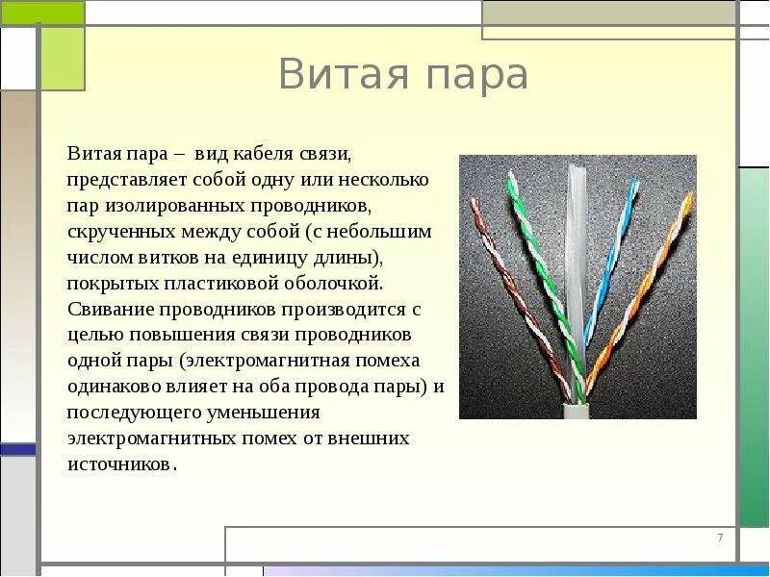This screenshot has width=770, height=577.
Task: Click the line "представляет собой одну или несколько"
Action: click(247, 180)
